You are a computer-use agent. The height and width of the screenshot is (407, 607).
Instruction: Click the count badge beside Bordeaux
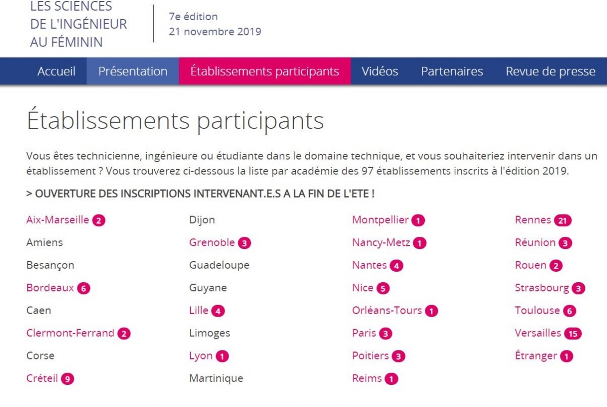[x=83, y=288]
